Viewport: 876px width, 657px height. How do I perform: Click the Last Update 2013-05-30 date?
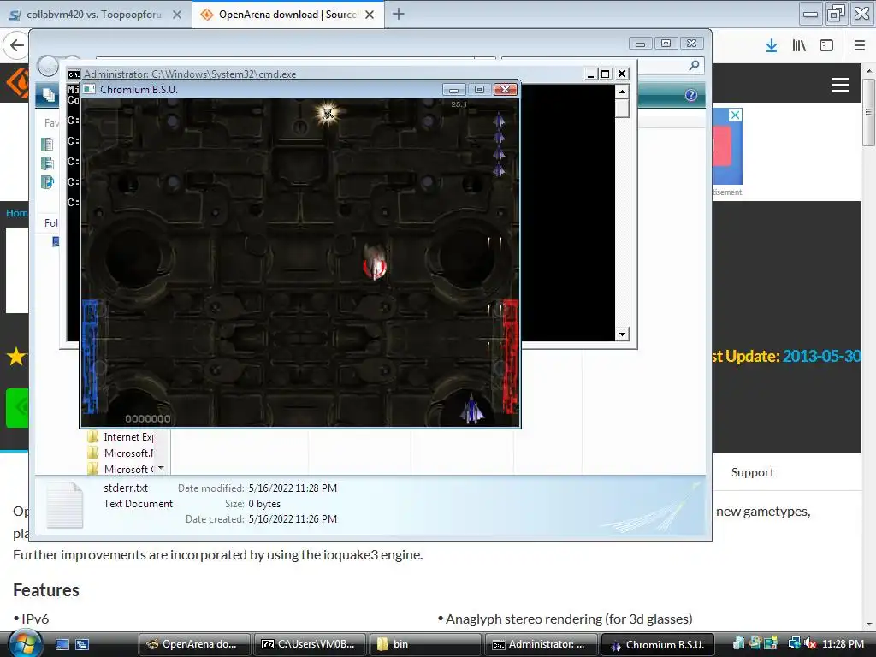coord(821,356)
